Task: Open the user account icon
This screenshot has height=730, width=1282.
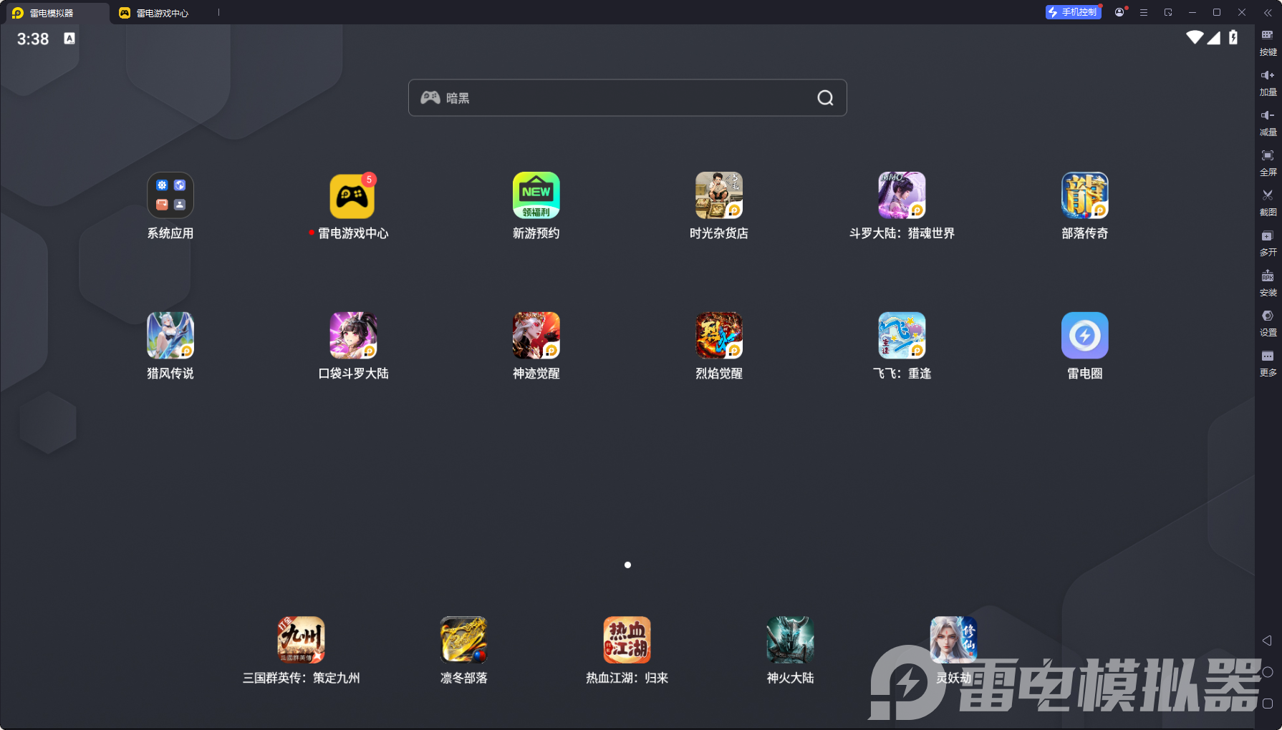Action: [1119, 12]
